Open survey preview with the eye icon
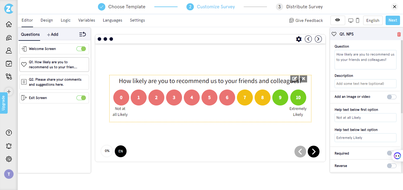Viewport: 403px width, 190px height. point(338,20)
